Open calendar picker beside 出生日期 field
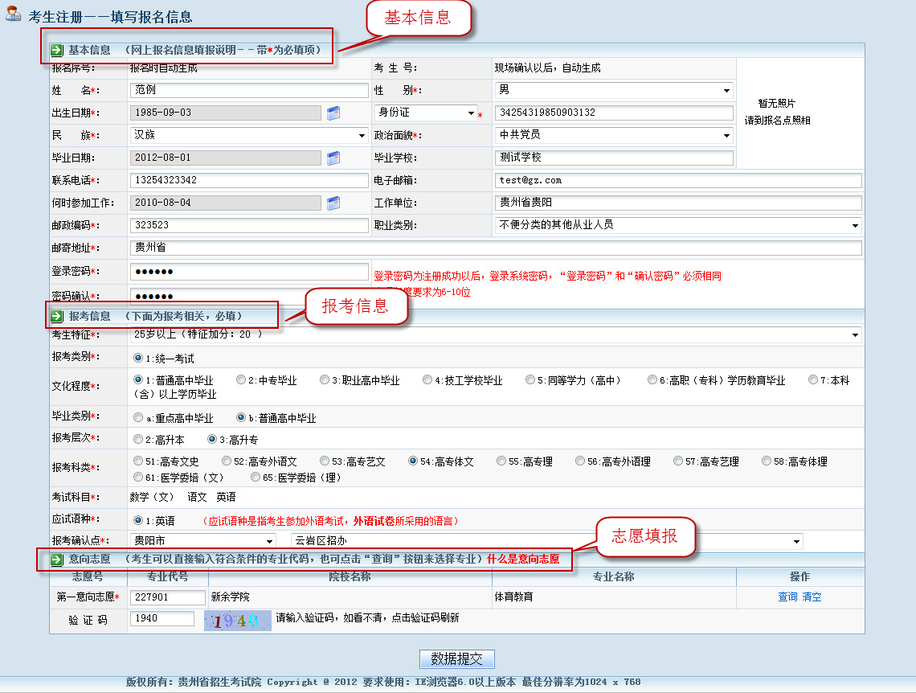 pos(333,113)
